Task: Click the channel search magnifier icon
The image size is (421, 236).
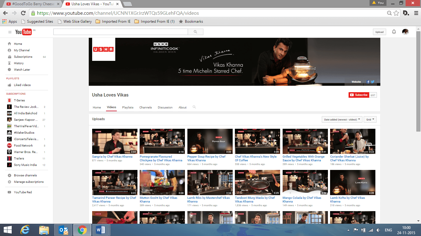Action: coord(194,107)
